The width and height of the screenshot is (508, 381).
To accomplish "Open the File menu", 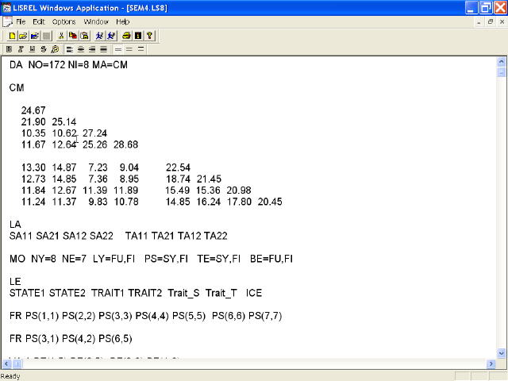I will point(21,21).
